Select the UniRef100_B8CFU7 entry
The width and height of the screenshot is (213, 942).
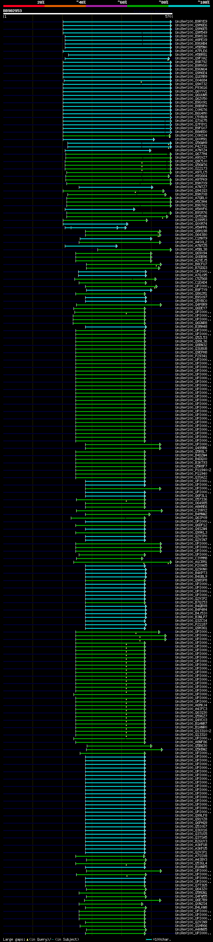pos(191,264)
